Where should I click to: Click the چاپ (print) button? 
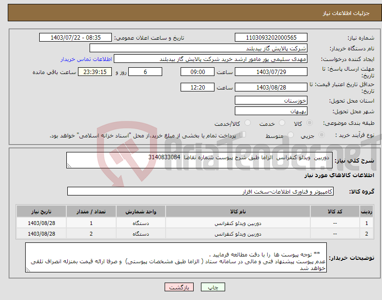213,287
